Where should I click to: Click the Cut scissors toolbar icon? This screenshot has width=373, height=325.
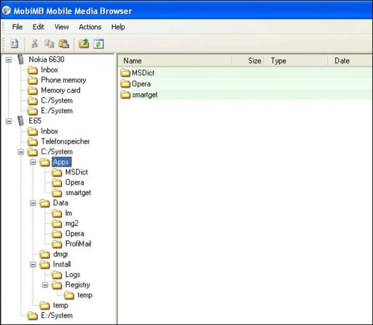point(35,43)
